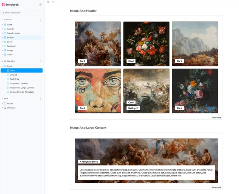Screen dimensions: 239x194
Task: Show code for Image And Large Content
Action: [x=216, y=187]
